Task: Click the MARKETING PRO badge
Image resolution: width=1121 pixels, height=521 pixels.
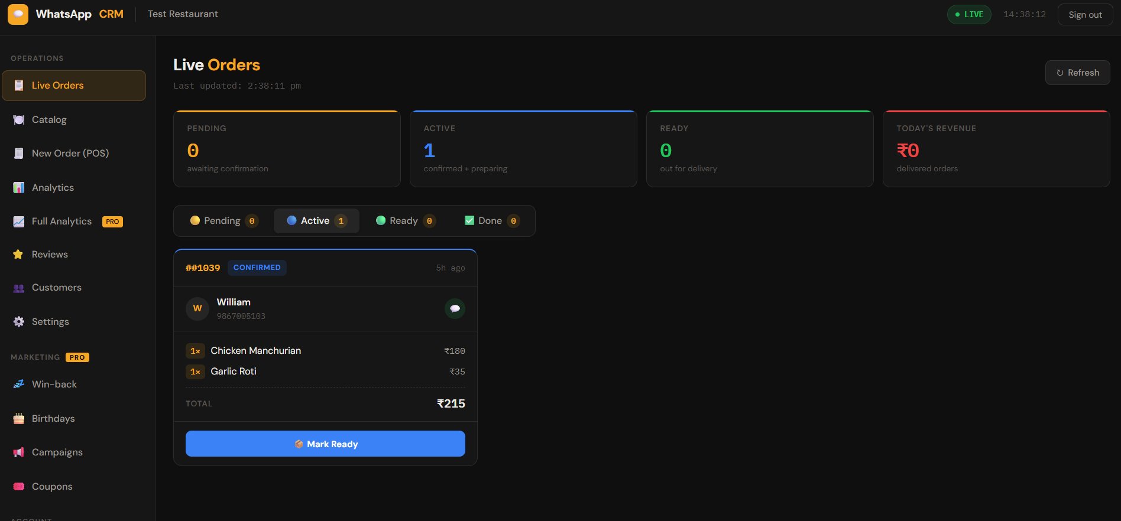Action: point(77,357)
